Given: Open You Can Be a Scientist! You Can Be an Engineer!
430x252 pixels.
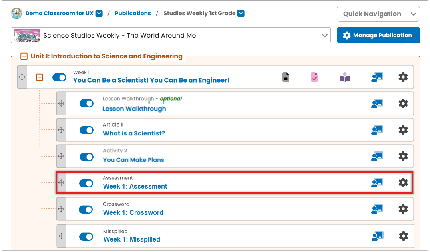Looking at the screenshot, I should pos(151,80).
